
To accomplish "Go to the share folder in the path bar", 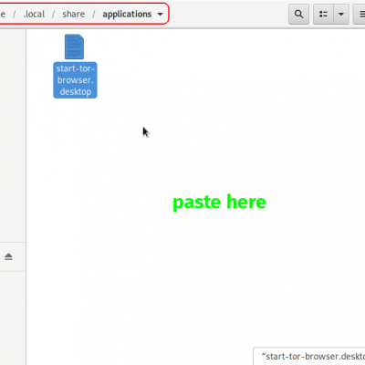I will [73, 14].
